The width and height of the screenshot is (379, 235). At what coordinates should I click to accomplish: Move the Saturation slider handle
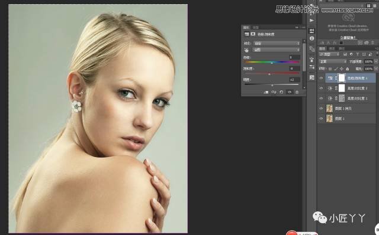point(269,74)
